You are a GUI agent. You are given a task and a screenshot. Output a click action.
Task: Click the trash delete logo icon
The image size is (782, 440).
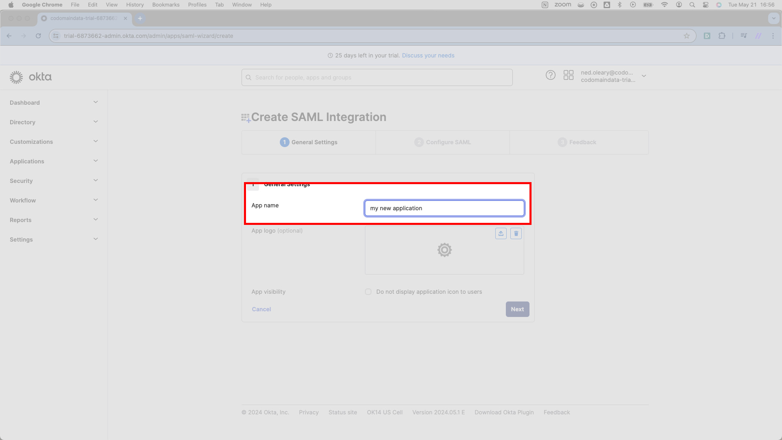(x=516, y=233)
